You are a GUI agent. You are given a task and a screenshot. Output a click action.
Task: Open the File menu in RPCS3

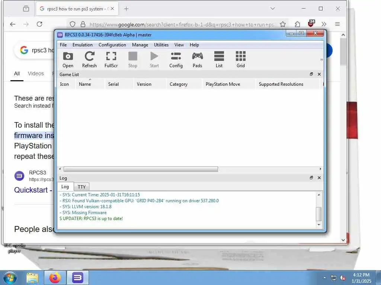point(63,45)
